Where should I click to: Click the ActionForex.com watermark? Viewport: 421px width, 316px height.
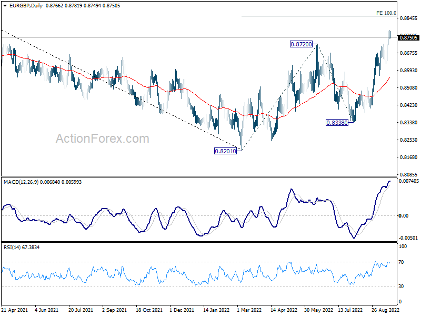pos(102,139)
